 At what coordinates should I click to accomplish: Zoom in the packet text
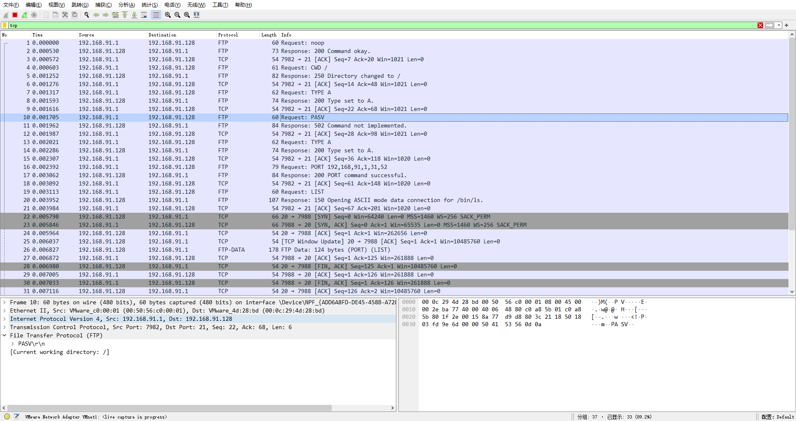coord(168,15)
